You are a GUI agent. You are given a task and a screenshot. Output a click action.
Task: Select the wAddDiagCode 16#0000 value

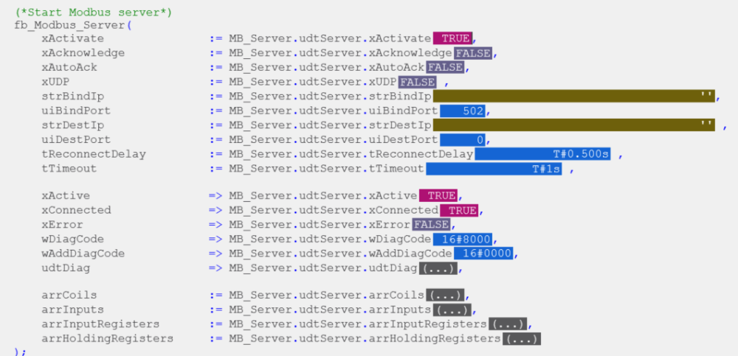click(x=483, y=254)
